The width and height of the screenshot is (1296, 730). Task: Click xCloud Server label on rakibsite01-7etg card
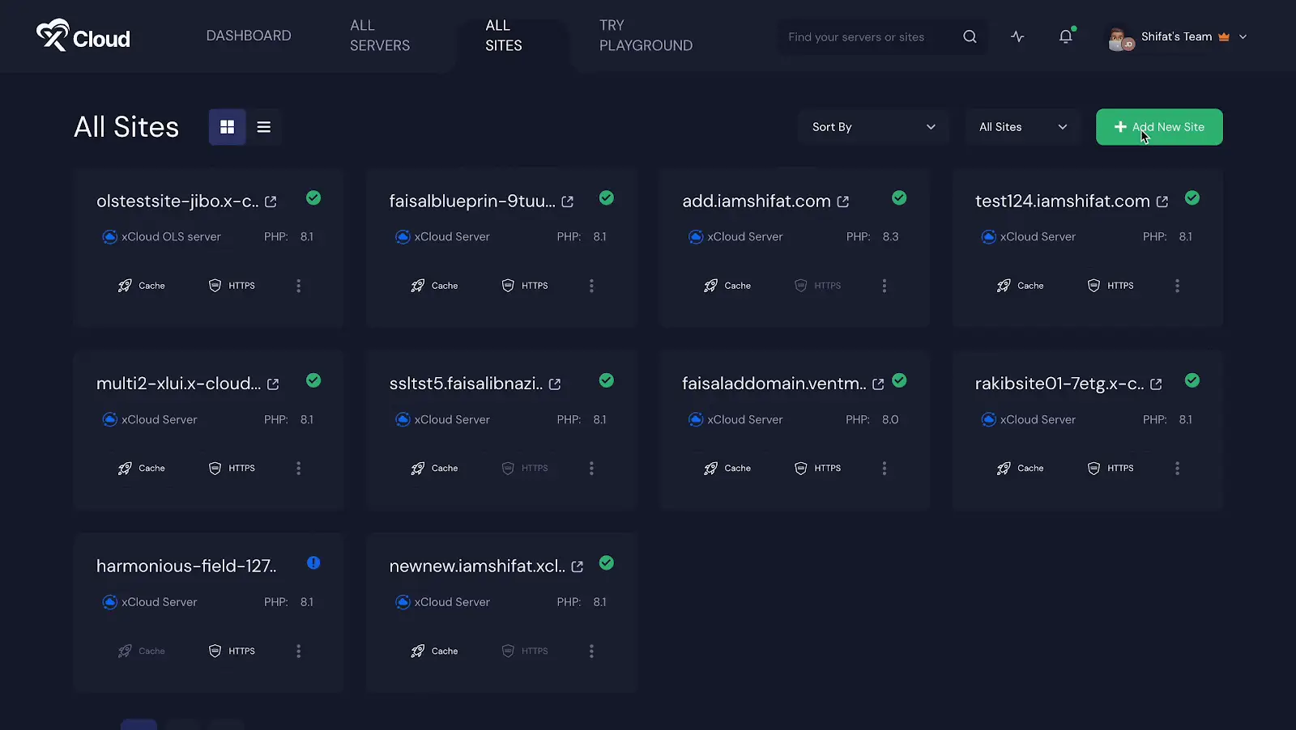click(x=1038, y=420)
